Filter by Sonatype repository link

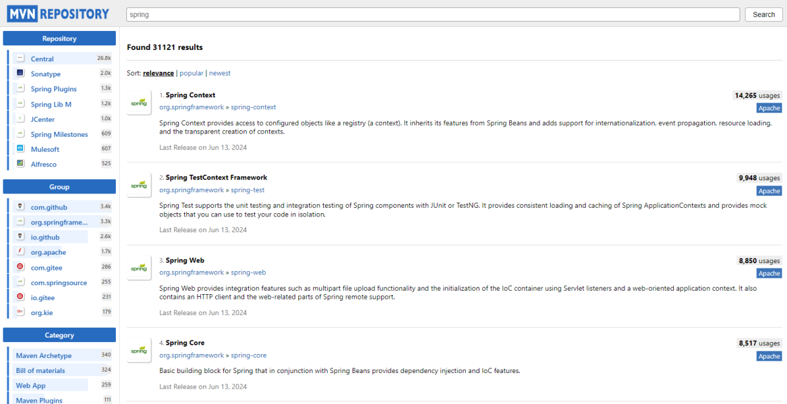pyautogui.click(x=45, y=74)
